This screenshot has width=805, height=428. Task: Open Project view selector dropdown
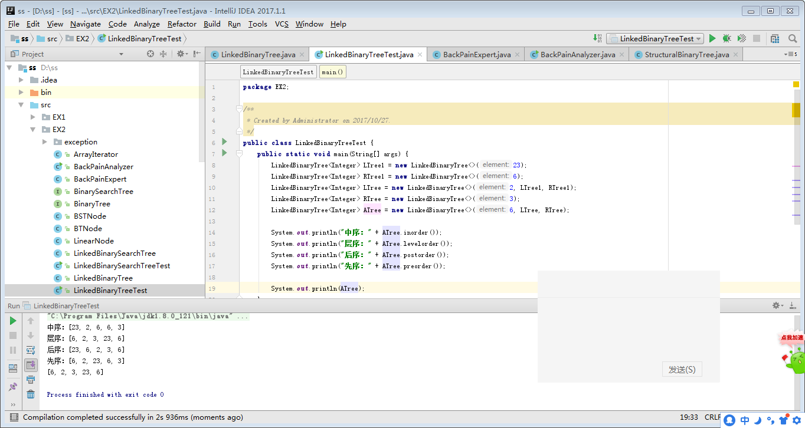point(121,54)
